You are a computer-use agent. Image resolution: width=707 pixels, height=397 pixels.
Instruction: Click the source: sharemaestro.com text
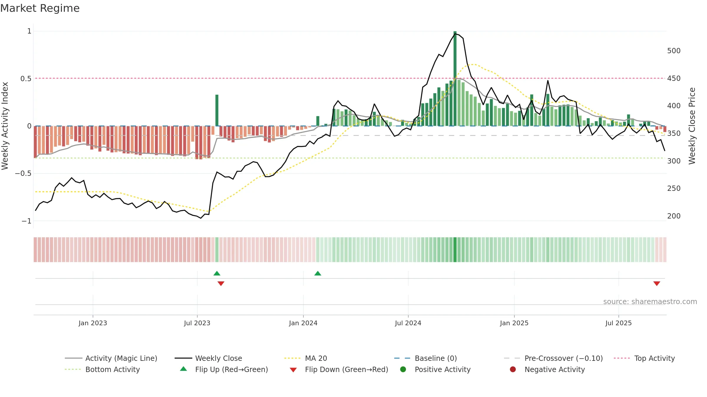coord(650,301)
